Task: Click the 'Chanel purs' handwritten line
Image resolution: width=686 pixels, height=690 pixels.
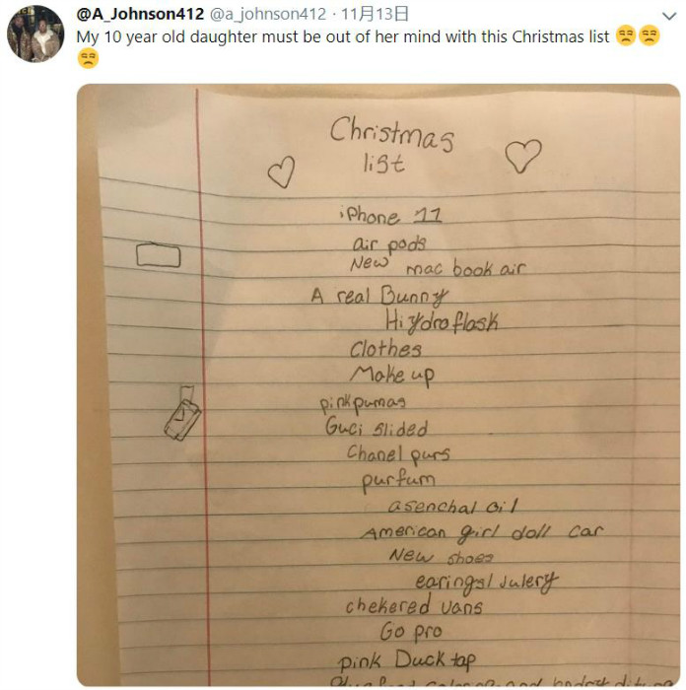Action: (x=398, y=454)
